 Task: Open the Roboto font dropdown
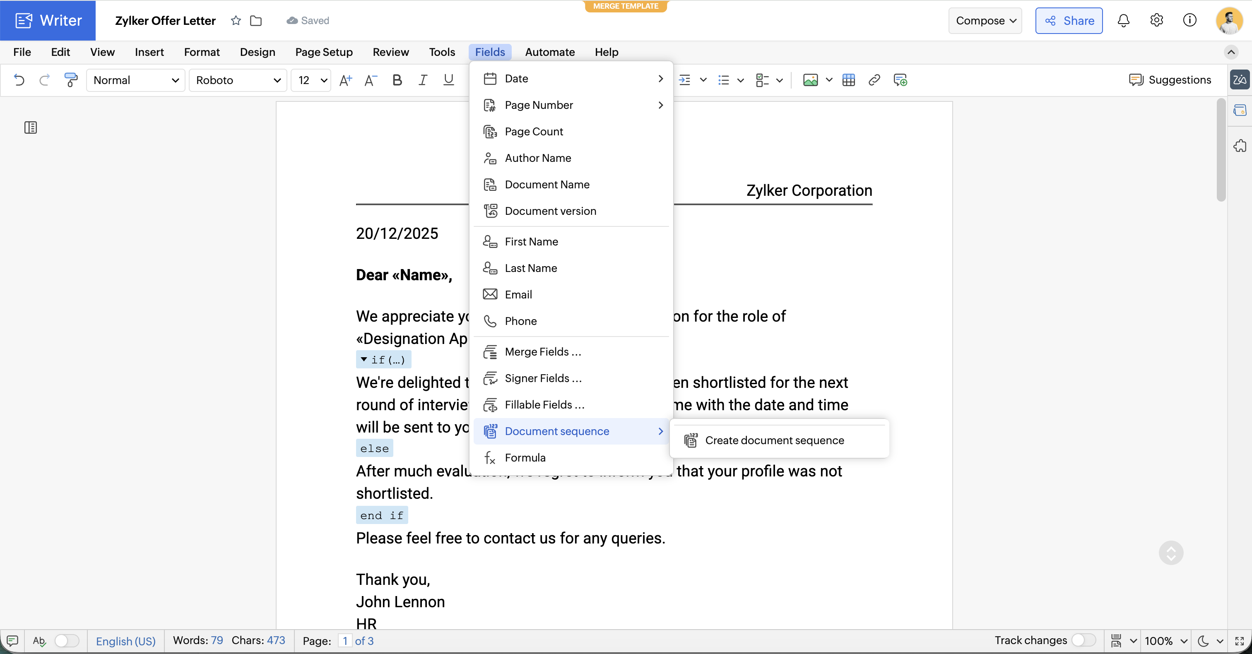click(x=238, y=80)
